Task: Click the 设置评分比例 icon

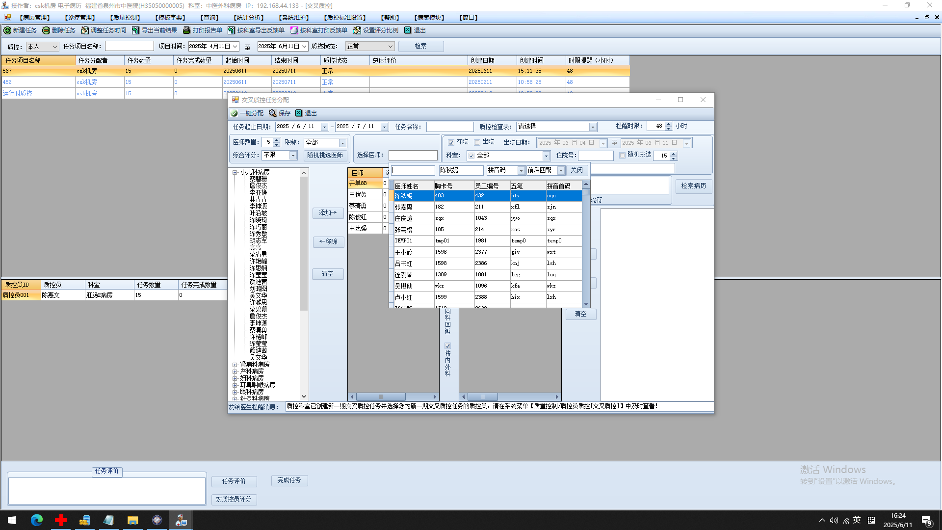Action: point(357,30)
